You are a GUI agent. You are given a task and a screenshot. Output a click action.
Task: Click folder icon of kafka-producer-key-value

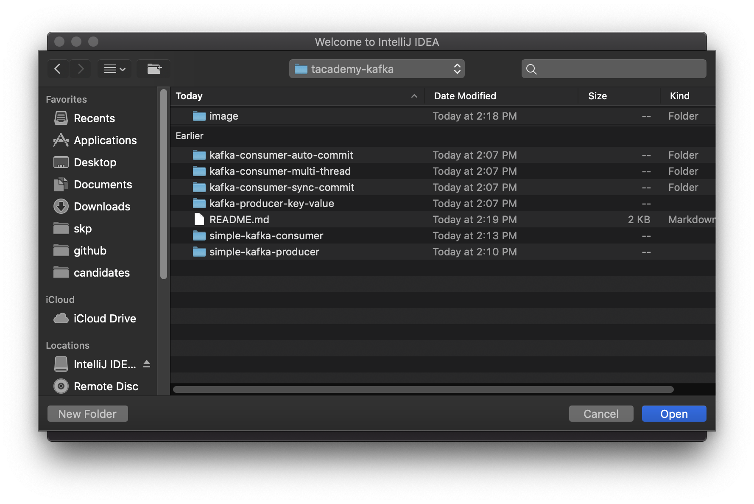[x=199, y=203]
